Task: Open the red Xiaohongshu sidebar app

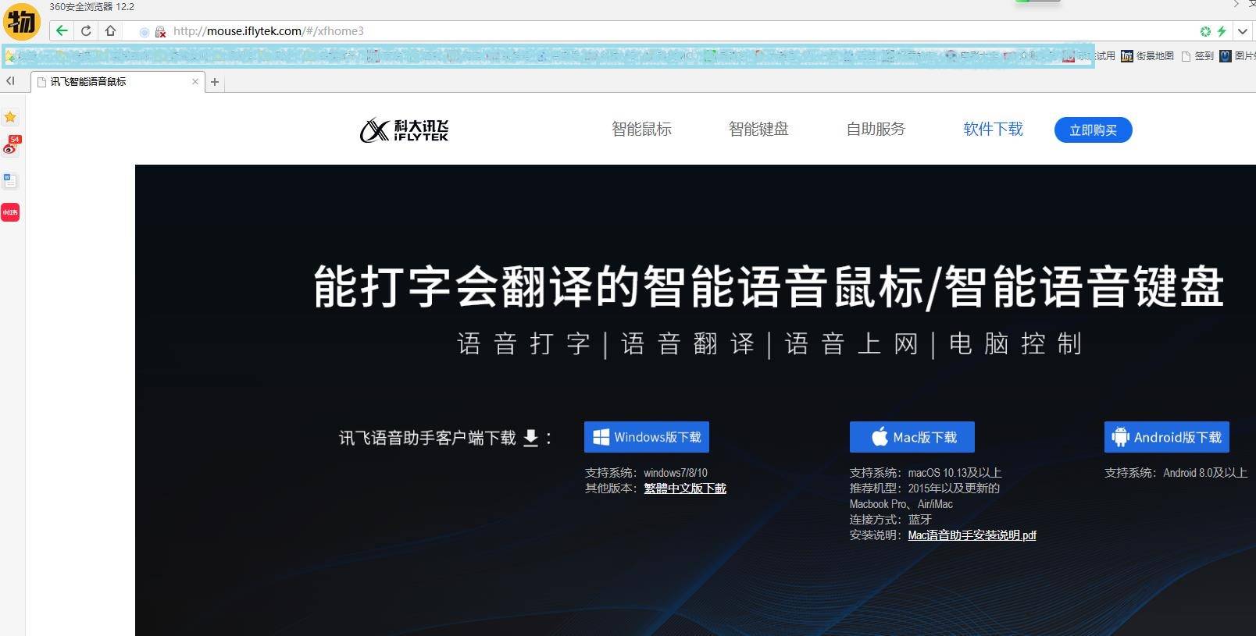Action: pos(10,212)
